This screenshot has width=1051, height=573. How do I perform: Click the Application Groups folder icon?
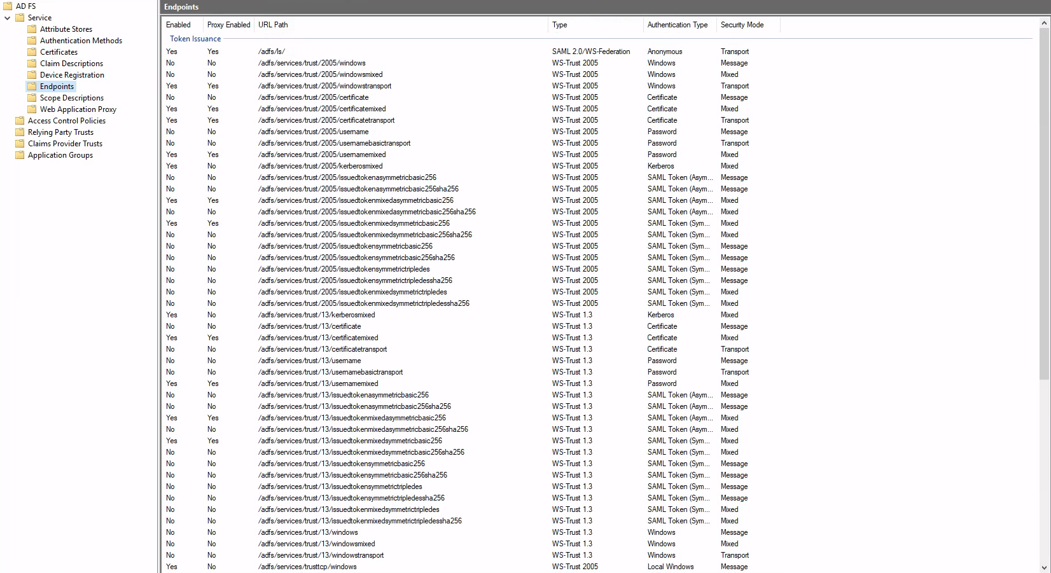[x=20, y=155]
